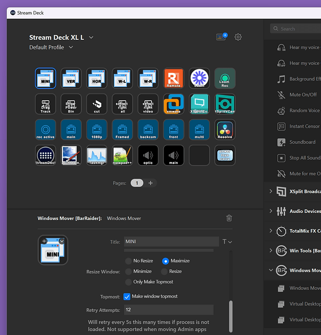Open key icon dropdown arrow in preview
Viewport: 321px width, 335px height.
coord(62,241)
